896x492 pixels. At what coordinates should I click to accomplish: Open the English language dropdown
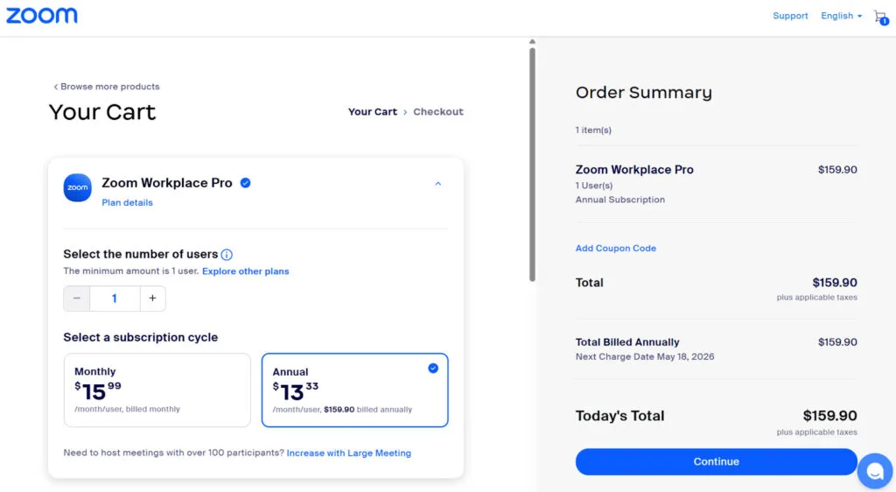point(841,16)
